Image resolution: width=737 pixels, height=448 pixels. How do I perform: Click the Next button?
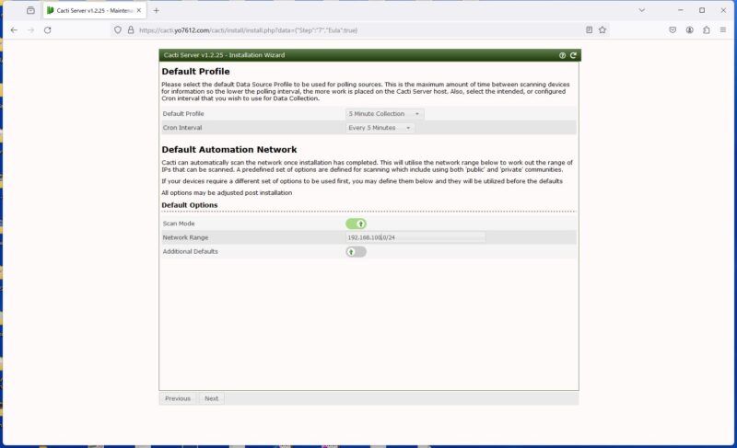coord(212,398)
